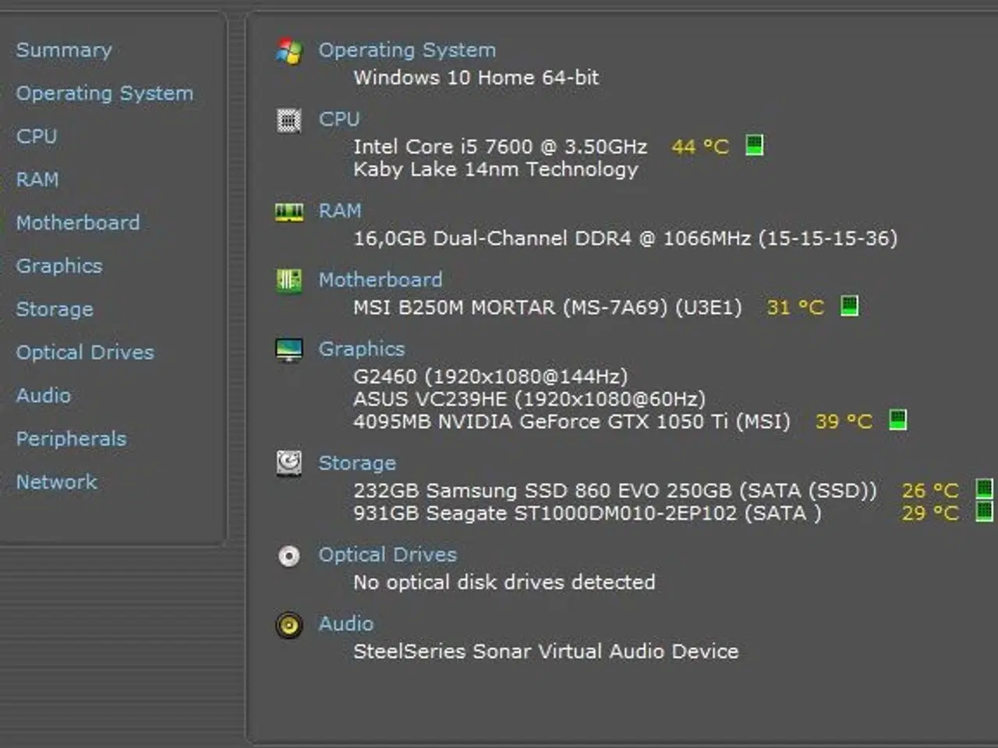Click the Samsung SSD 860 EVO entry
The height and width of the screenshot is (748, 998).
(x=615, y=491)
